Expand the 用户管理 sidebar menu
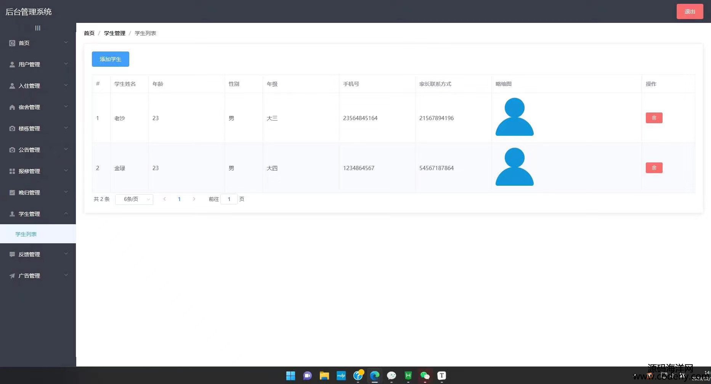Viewport: 711px width, 384px height. coord(38,64)
